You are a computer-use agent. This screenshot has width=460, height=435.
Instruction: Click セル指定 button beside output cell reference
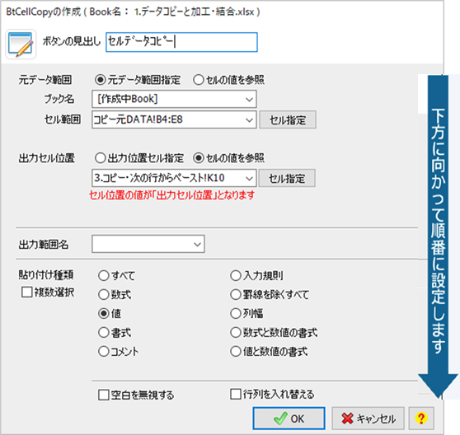point(287,178)
